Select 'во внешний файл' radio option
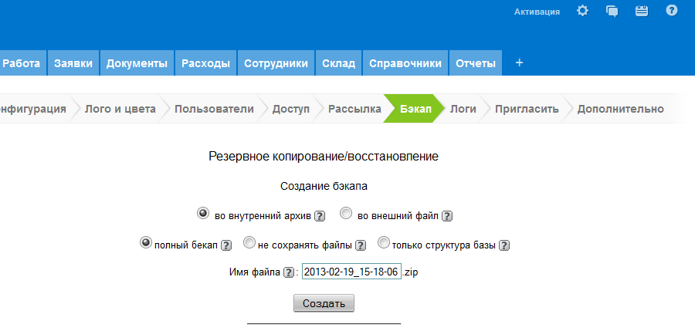This screenshot has width=695, height=331. (346, 213)
